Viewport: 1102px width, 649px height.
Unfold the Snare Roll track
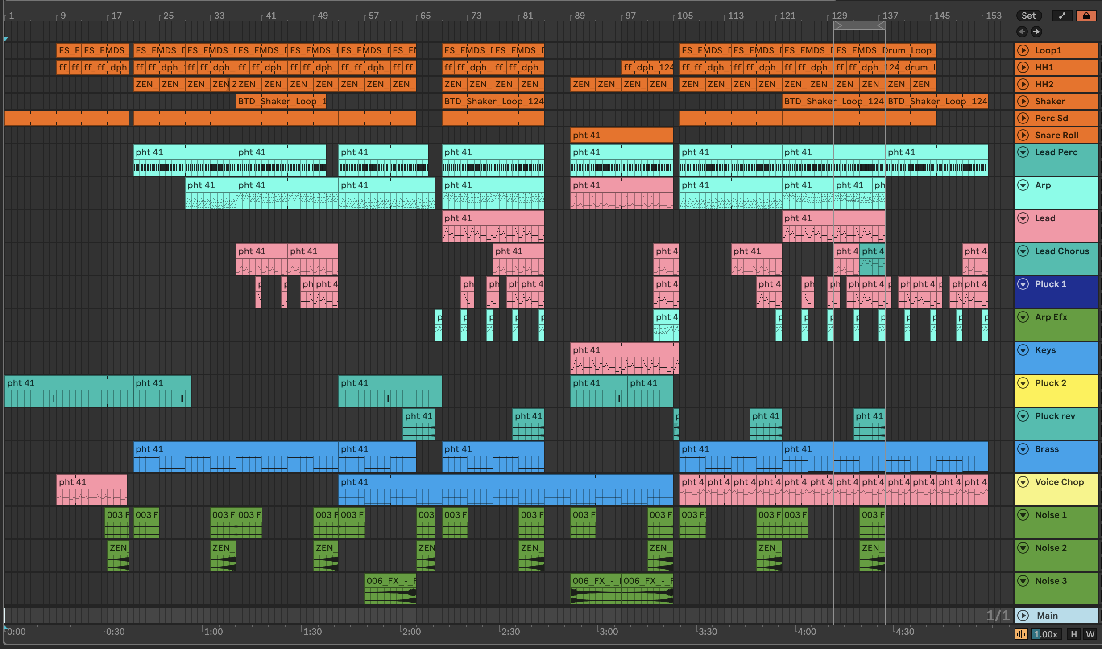1023,135
